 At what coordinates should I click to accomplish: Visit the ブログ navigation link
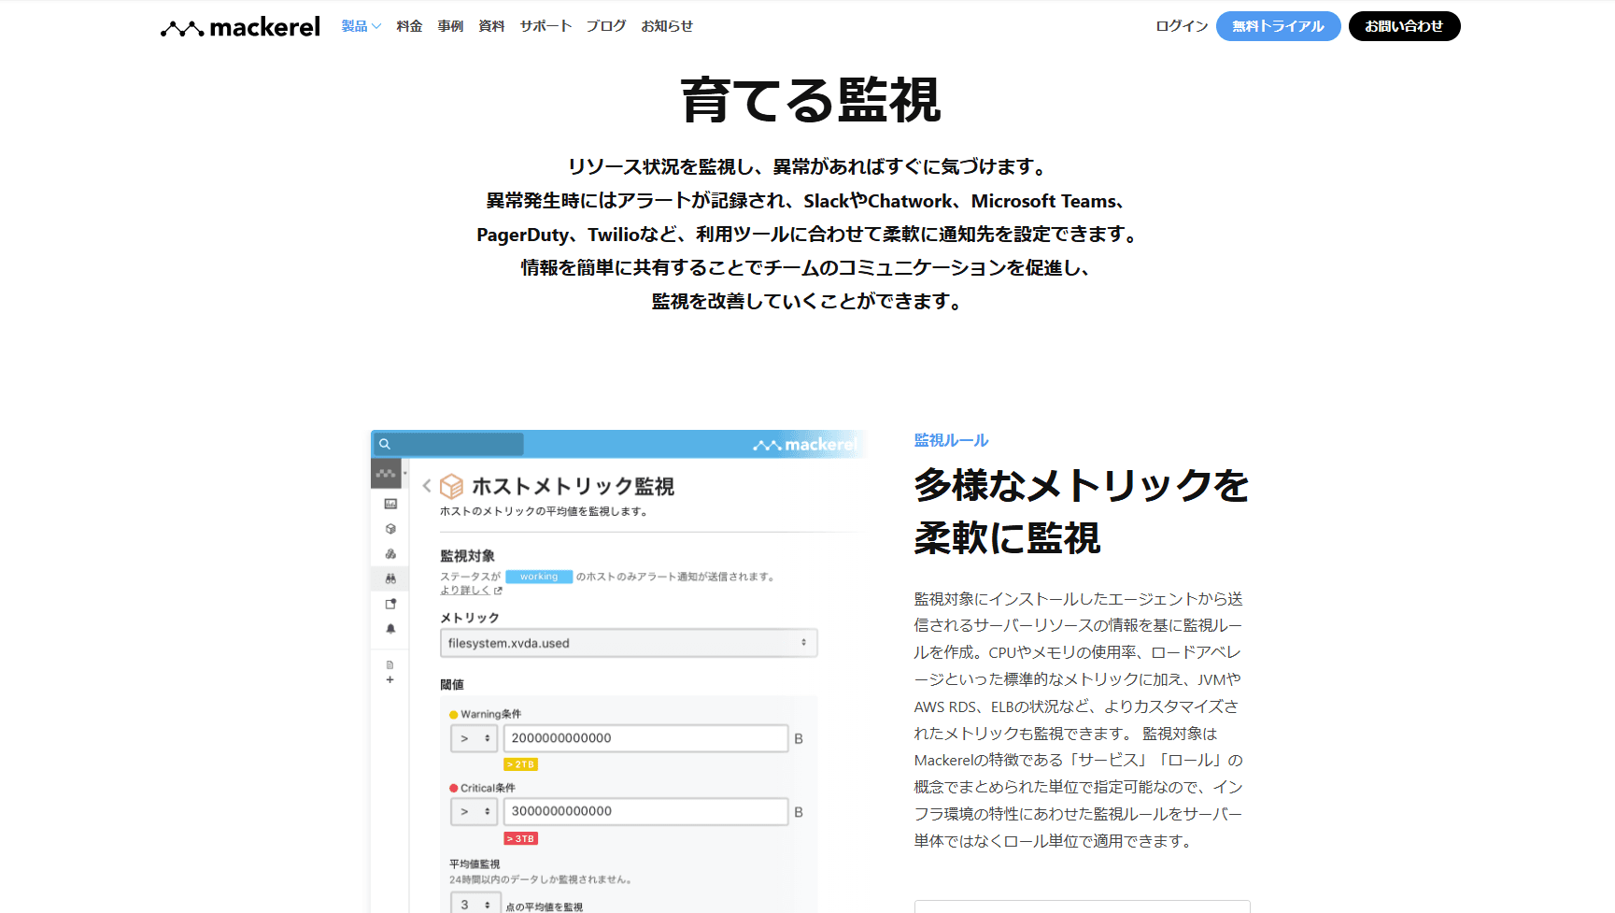coord(606,26)
